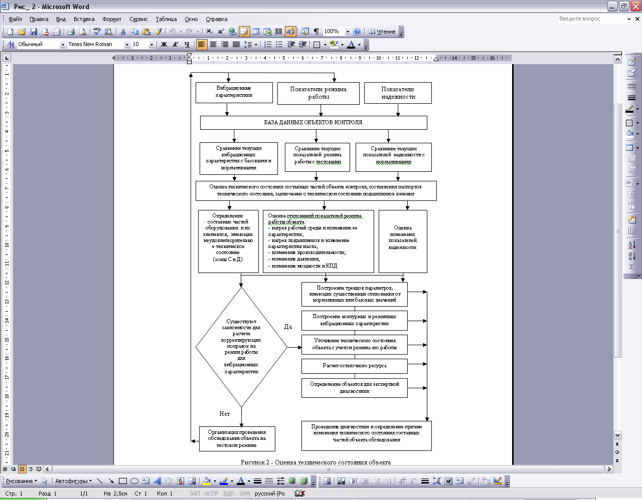
Task: Open the Рисование drawing menu
Action: 22,481
